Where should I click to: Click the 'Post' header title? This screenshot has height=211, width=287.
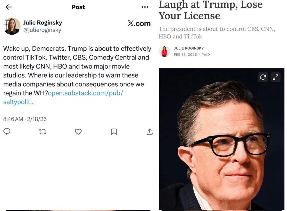[78, 7]
